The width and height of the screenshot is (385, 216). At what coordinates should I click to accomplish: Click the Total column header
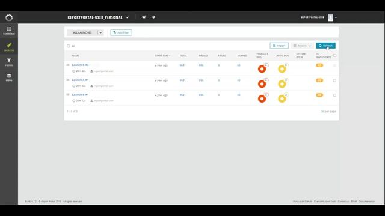coord(183,56)
